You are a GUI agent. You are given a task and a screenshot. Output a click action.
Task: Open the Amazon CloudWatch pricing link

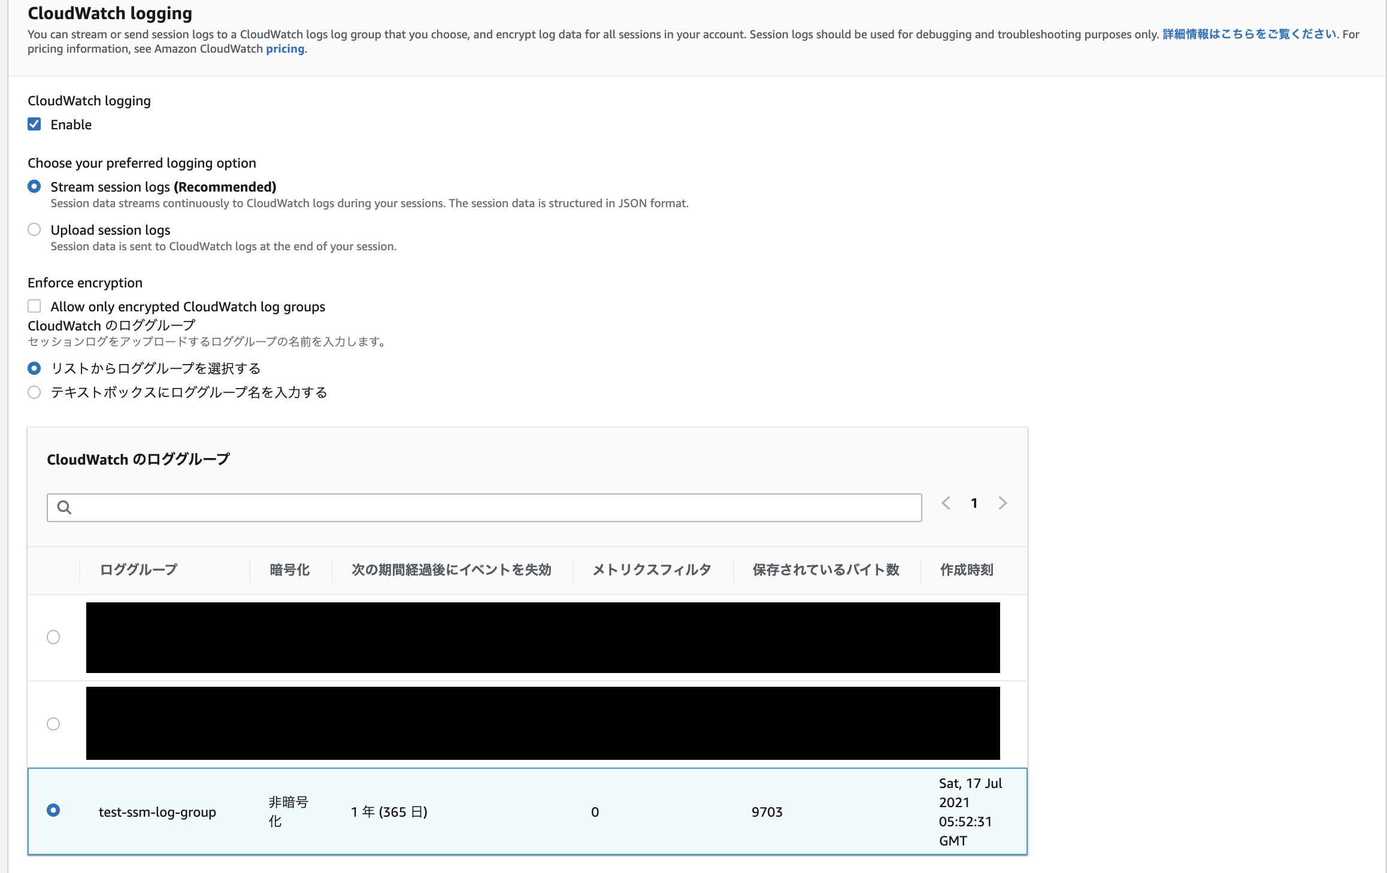click(285, 49)
